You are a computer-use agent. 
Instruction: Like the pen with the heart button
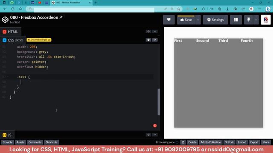pyautogui.click(x=169, y=20)
